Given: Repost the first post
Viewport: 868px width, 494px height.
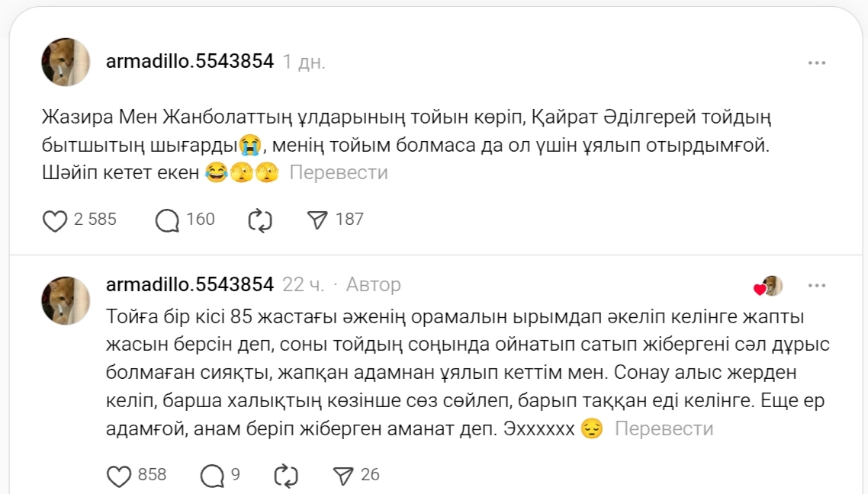Looking at the screenshot, I should (261, 220).
